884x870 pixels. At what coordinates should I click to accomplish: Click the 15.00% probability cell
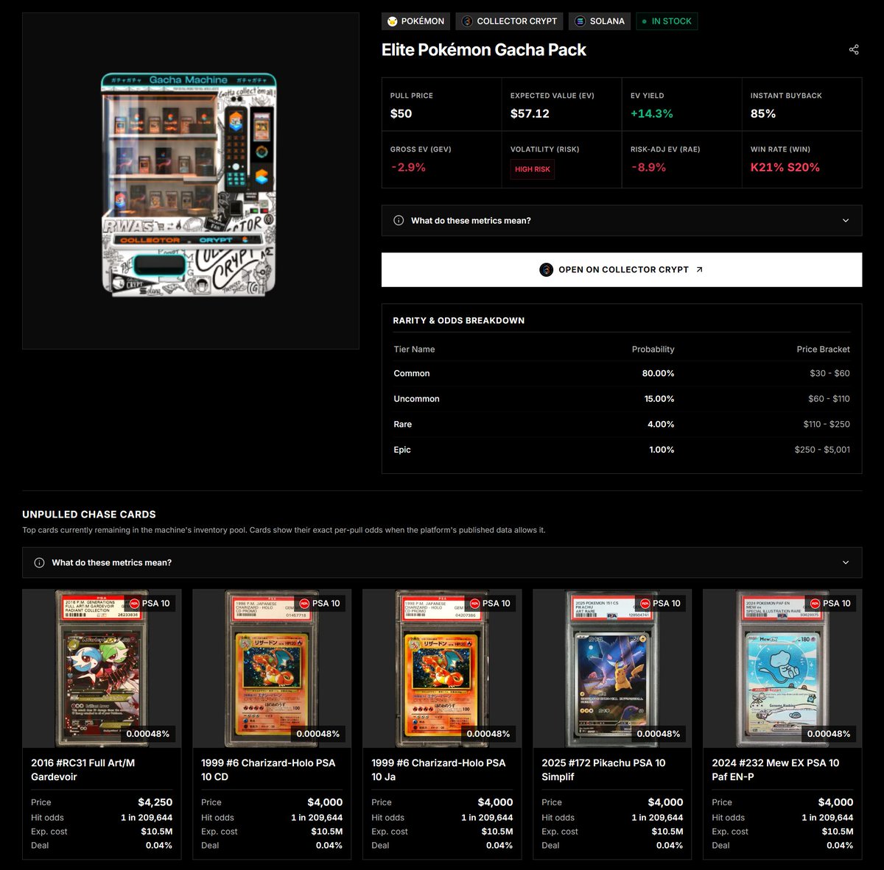659,399
